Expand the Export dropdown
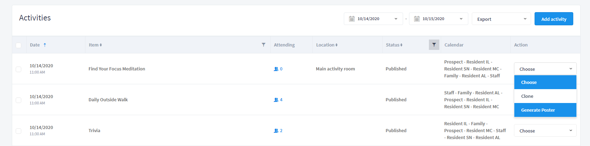Screen dimensions: 590x146 point(501,19)
